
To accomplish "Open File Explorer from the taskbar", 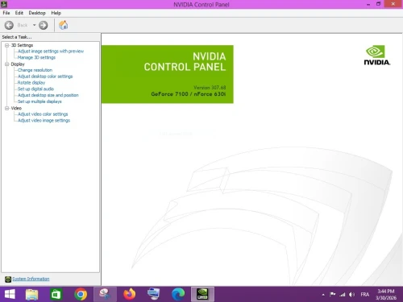I will tap(31, 294).
